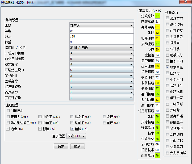This screenshot has height=164, width=192.
Task: Enable the 清道夫 (CWP) checkbox
Action: click(8, 116)
